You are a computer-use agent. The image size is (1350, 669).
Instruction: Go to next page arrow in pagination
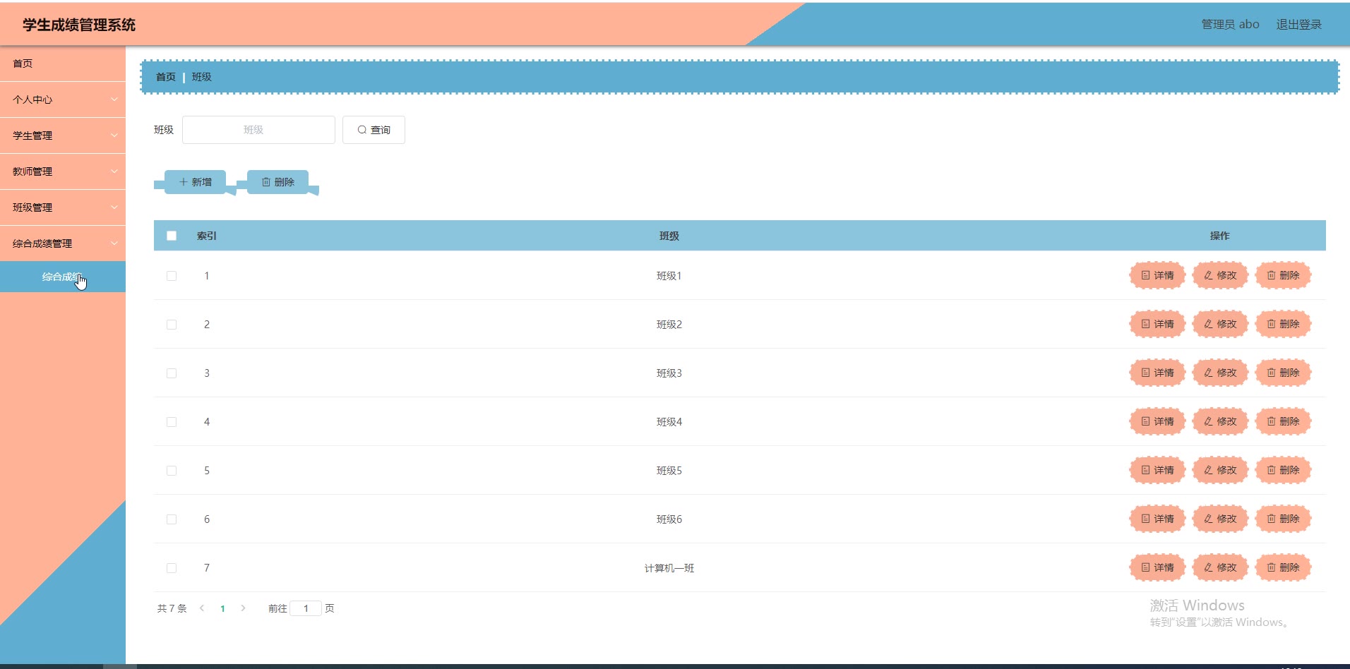click(x=243, y=608)
